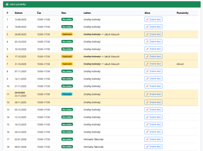Click Změnit lekci for lesson 10.10.2025
The width and height of the screenshot is (203, 151).
tap(153, 49)
